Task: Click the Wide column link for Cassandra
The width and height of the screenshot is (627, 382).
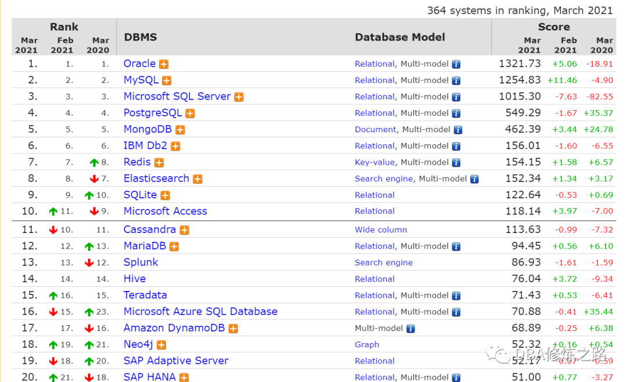Action: pyautogui.click(x=381, y=230)
